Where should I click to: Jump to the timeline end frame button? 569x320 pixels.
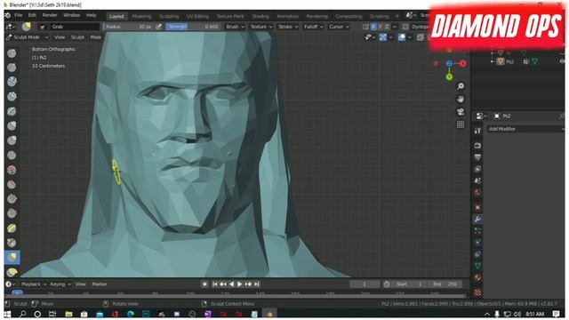257,284
